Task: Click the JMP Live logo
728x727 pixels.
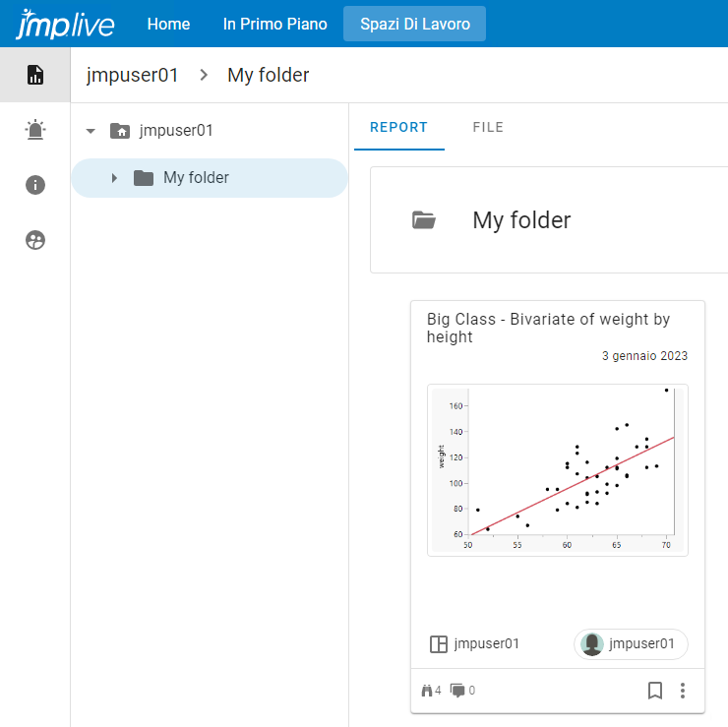Action: (67, 24)
